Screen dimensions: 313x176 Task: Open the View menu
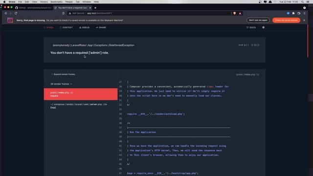point(34,2)
